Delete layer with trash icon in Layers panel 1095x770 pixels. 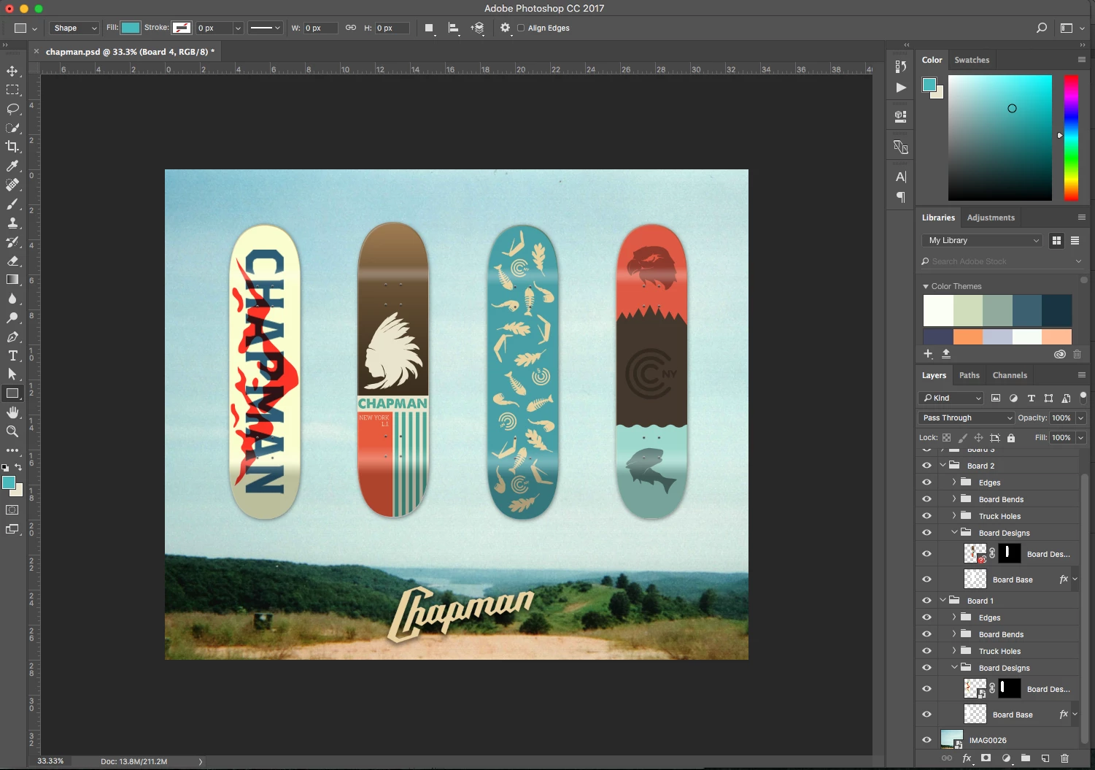1064,758
